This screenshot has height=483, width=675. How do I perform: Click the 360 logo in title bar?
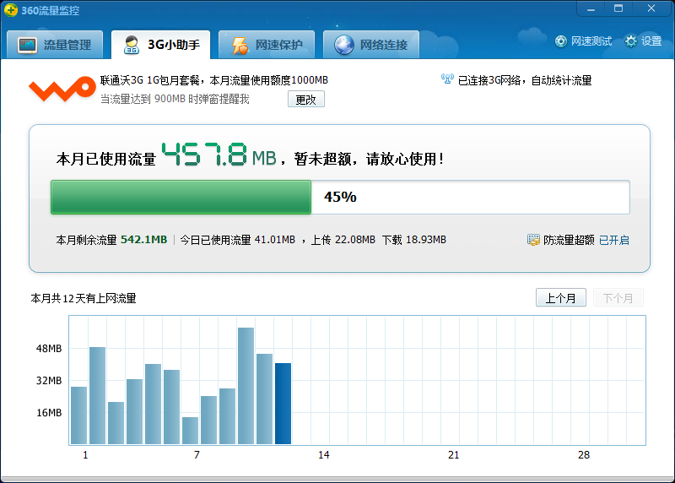click(x=10, y=8)
